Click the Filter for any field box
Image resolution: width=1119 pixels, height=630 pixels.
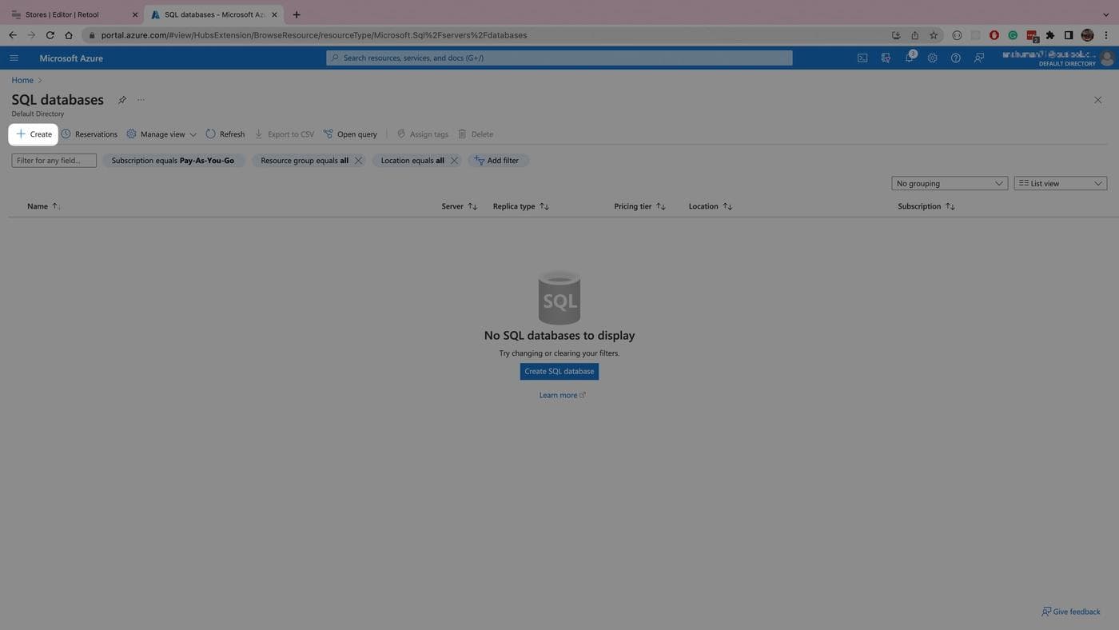54,161
